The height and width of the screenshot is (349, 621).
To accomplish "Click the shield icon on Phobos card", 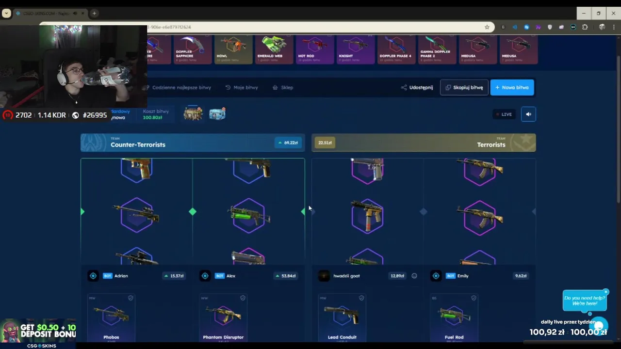I will [x=131, y=298].
